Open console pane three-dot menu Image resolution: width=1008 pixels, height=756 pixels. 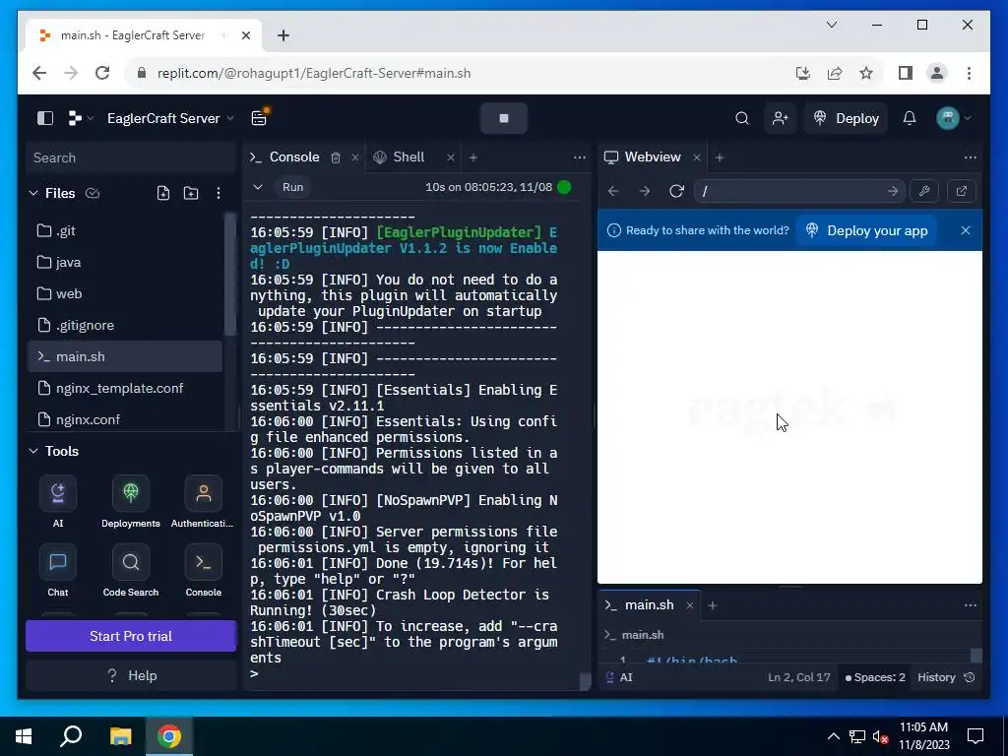579,157
